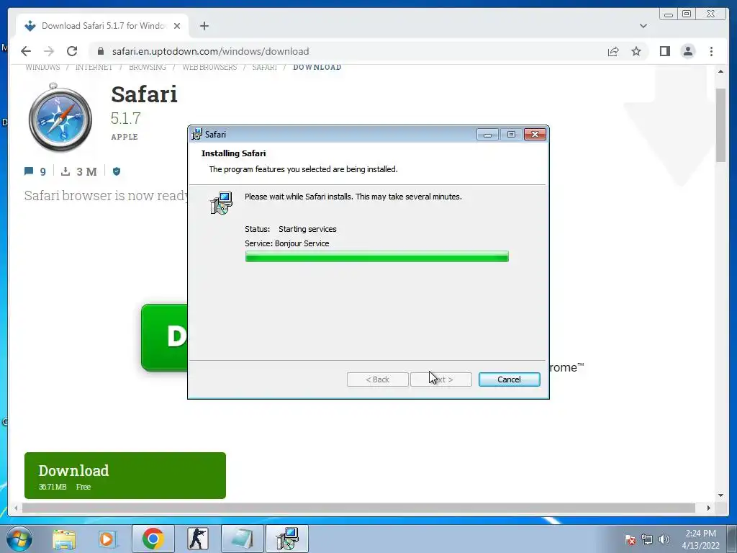Viewport: 737px width, 553px height.
Task: Close the Download Safari tab
Action: click(x=177, y=26)
